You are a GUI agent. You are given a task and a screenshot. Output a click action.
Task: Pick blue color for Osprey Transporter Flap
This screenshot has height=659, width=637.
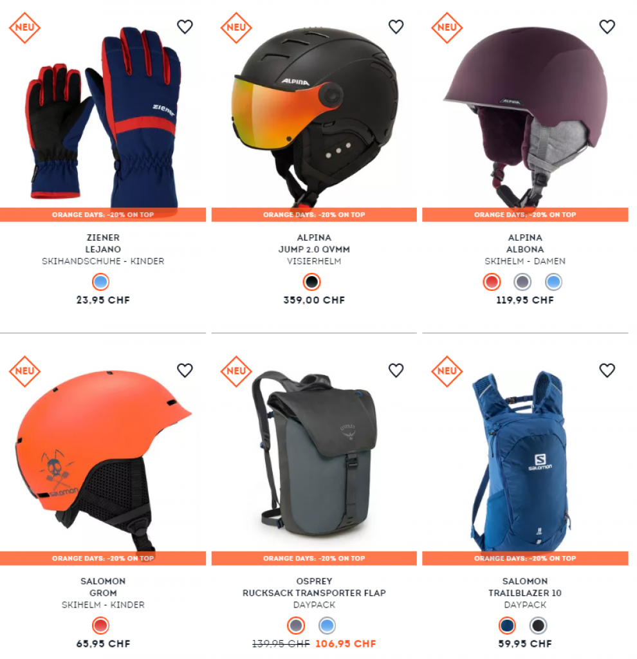point(327,626)
